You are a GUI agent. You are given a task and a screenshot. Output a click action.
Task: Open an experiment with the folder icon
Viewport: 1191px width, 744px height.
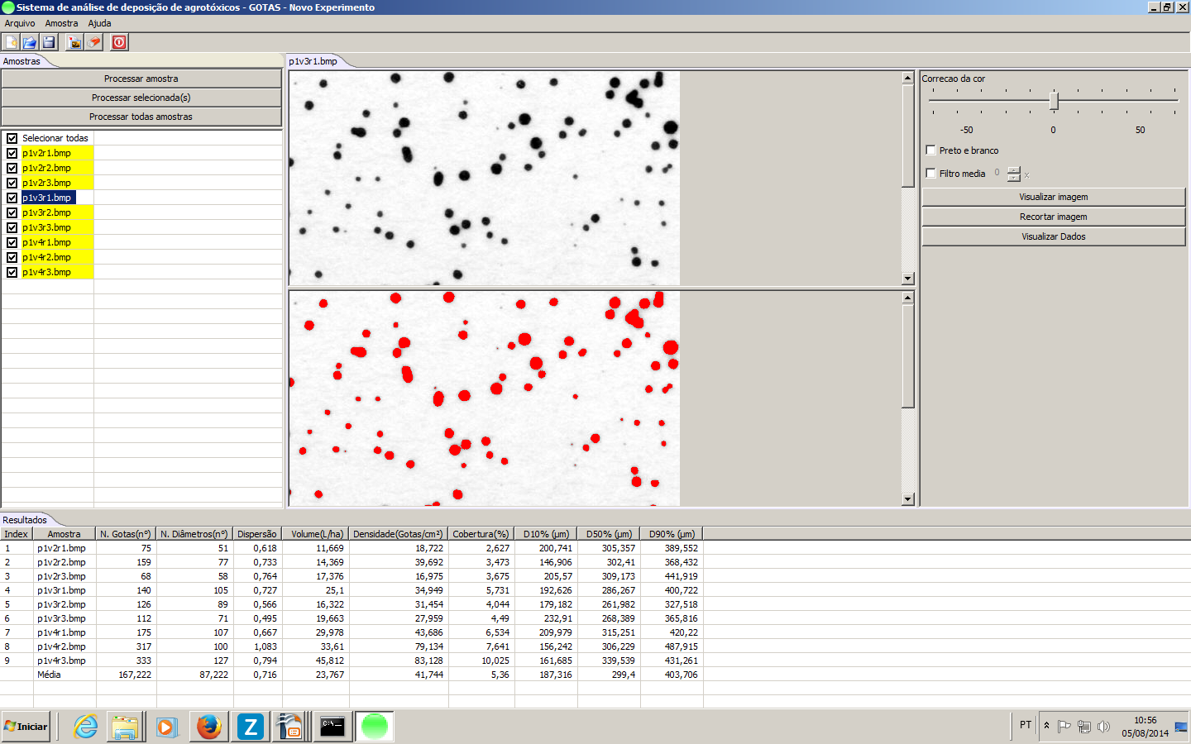click(x=30, y=42)
